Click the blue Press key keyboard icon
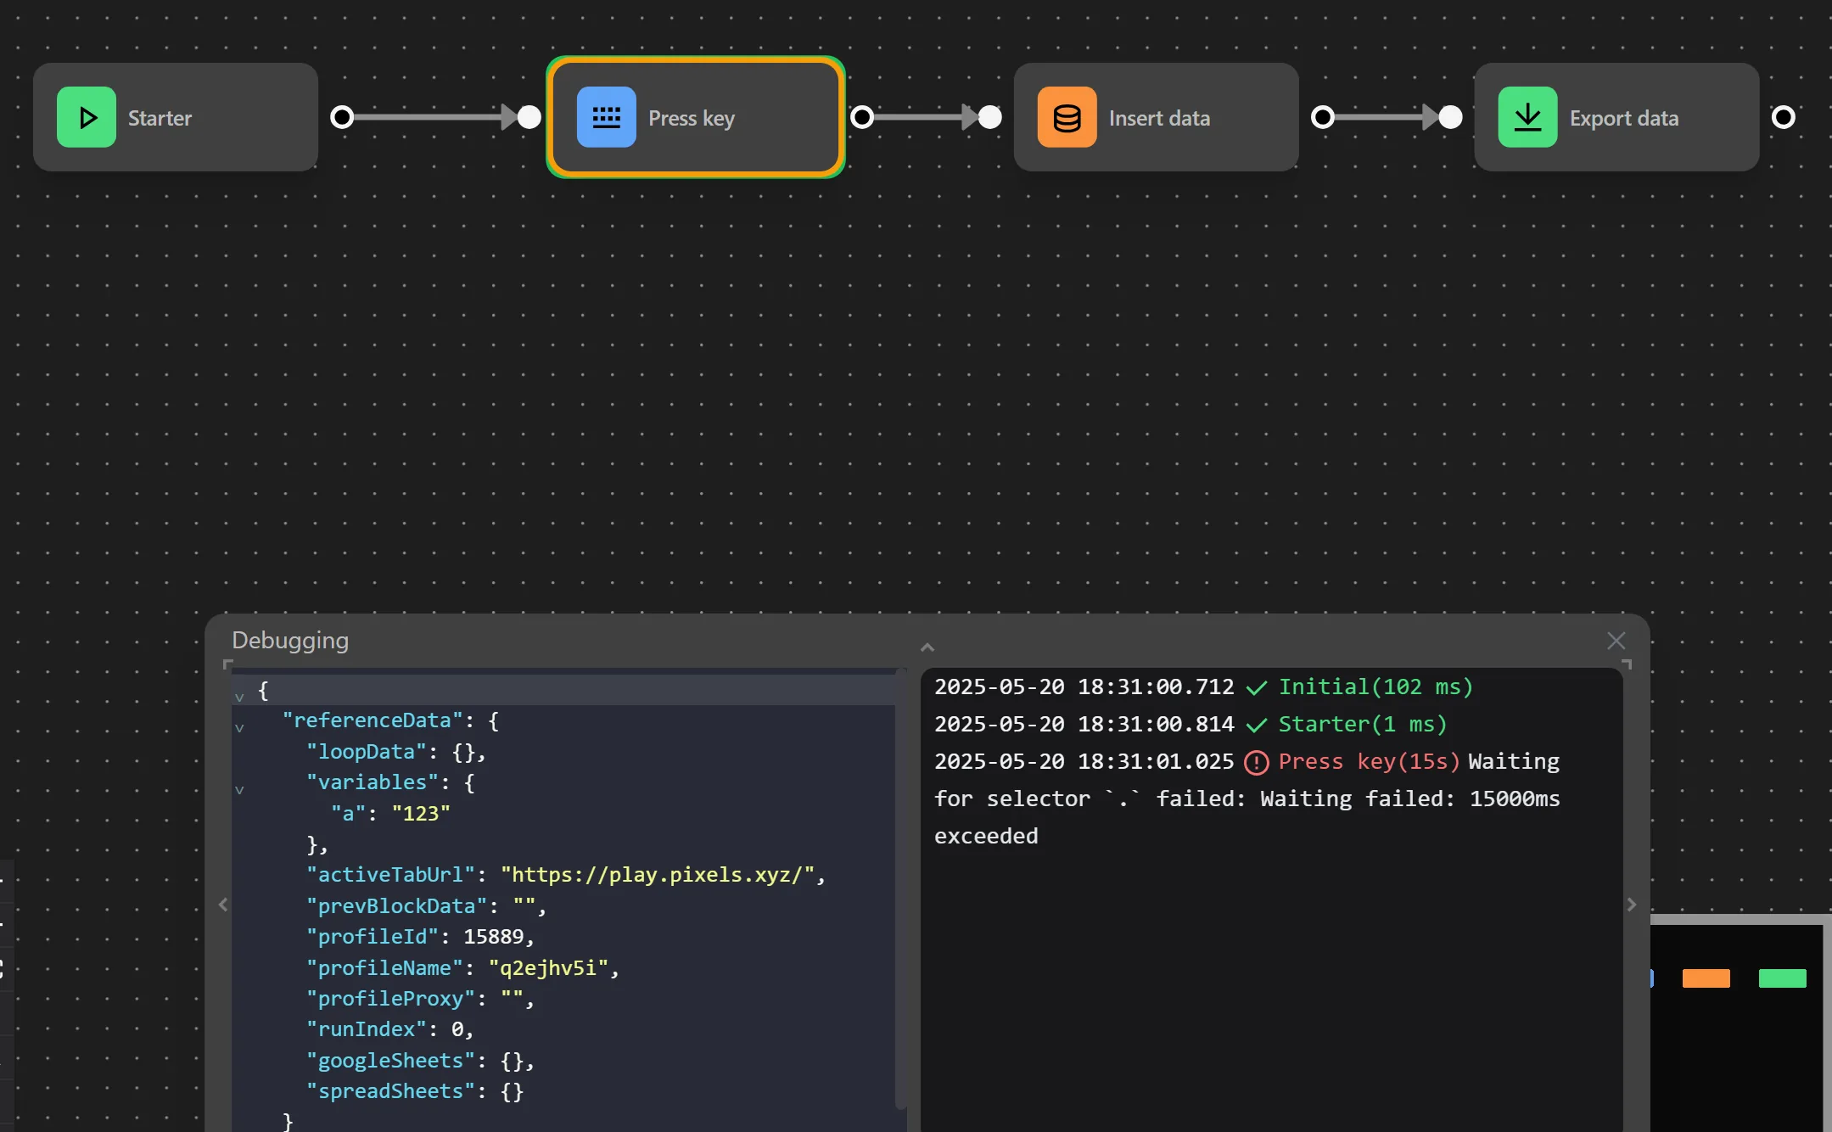Viewport: 1832px width, 1132px height. pyautogui.click(x=606, y=117)
